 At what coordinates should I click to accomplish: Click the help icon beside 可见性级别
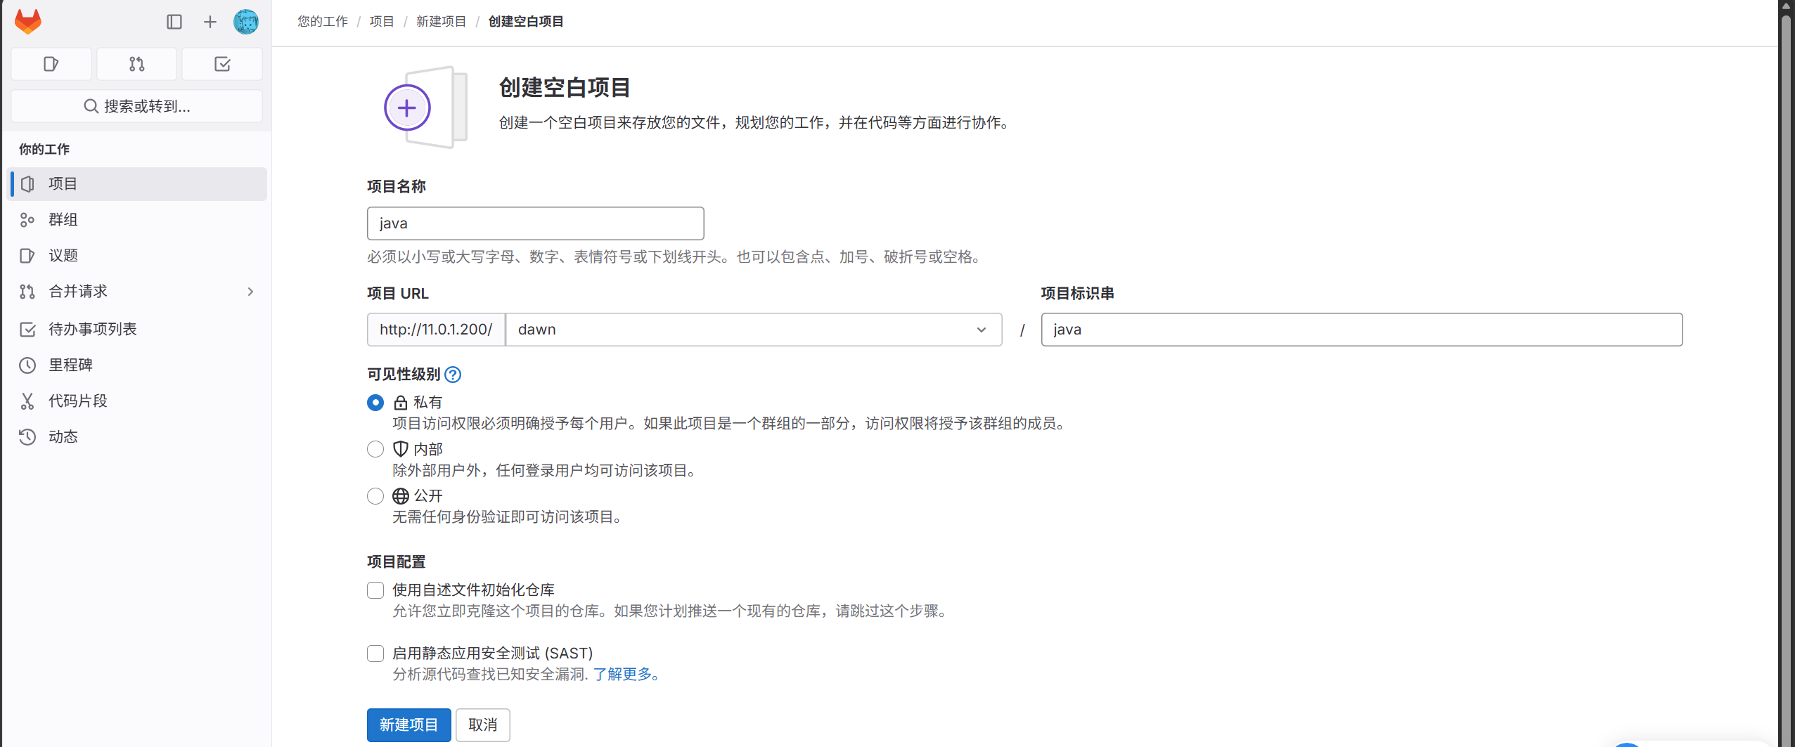[x=453, y=375]
